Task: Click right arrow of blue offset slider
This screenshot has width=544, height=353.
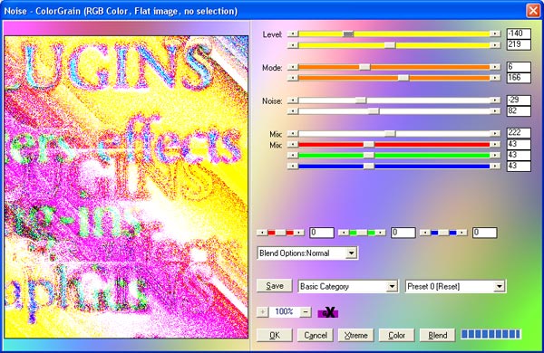Action: pyautogui.click(x=462, y=233)
